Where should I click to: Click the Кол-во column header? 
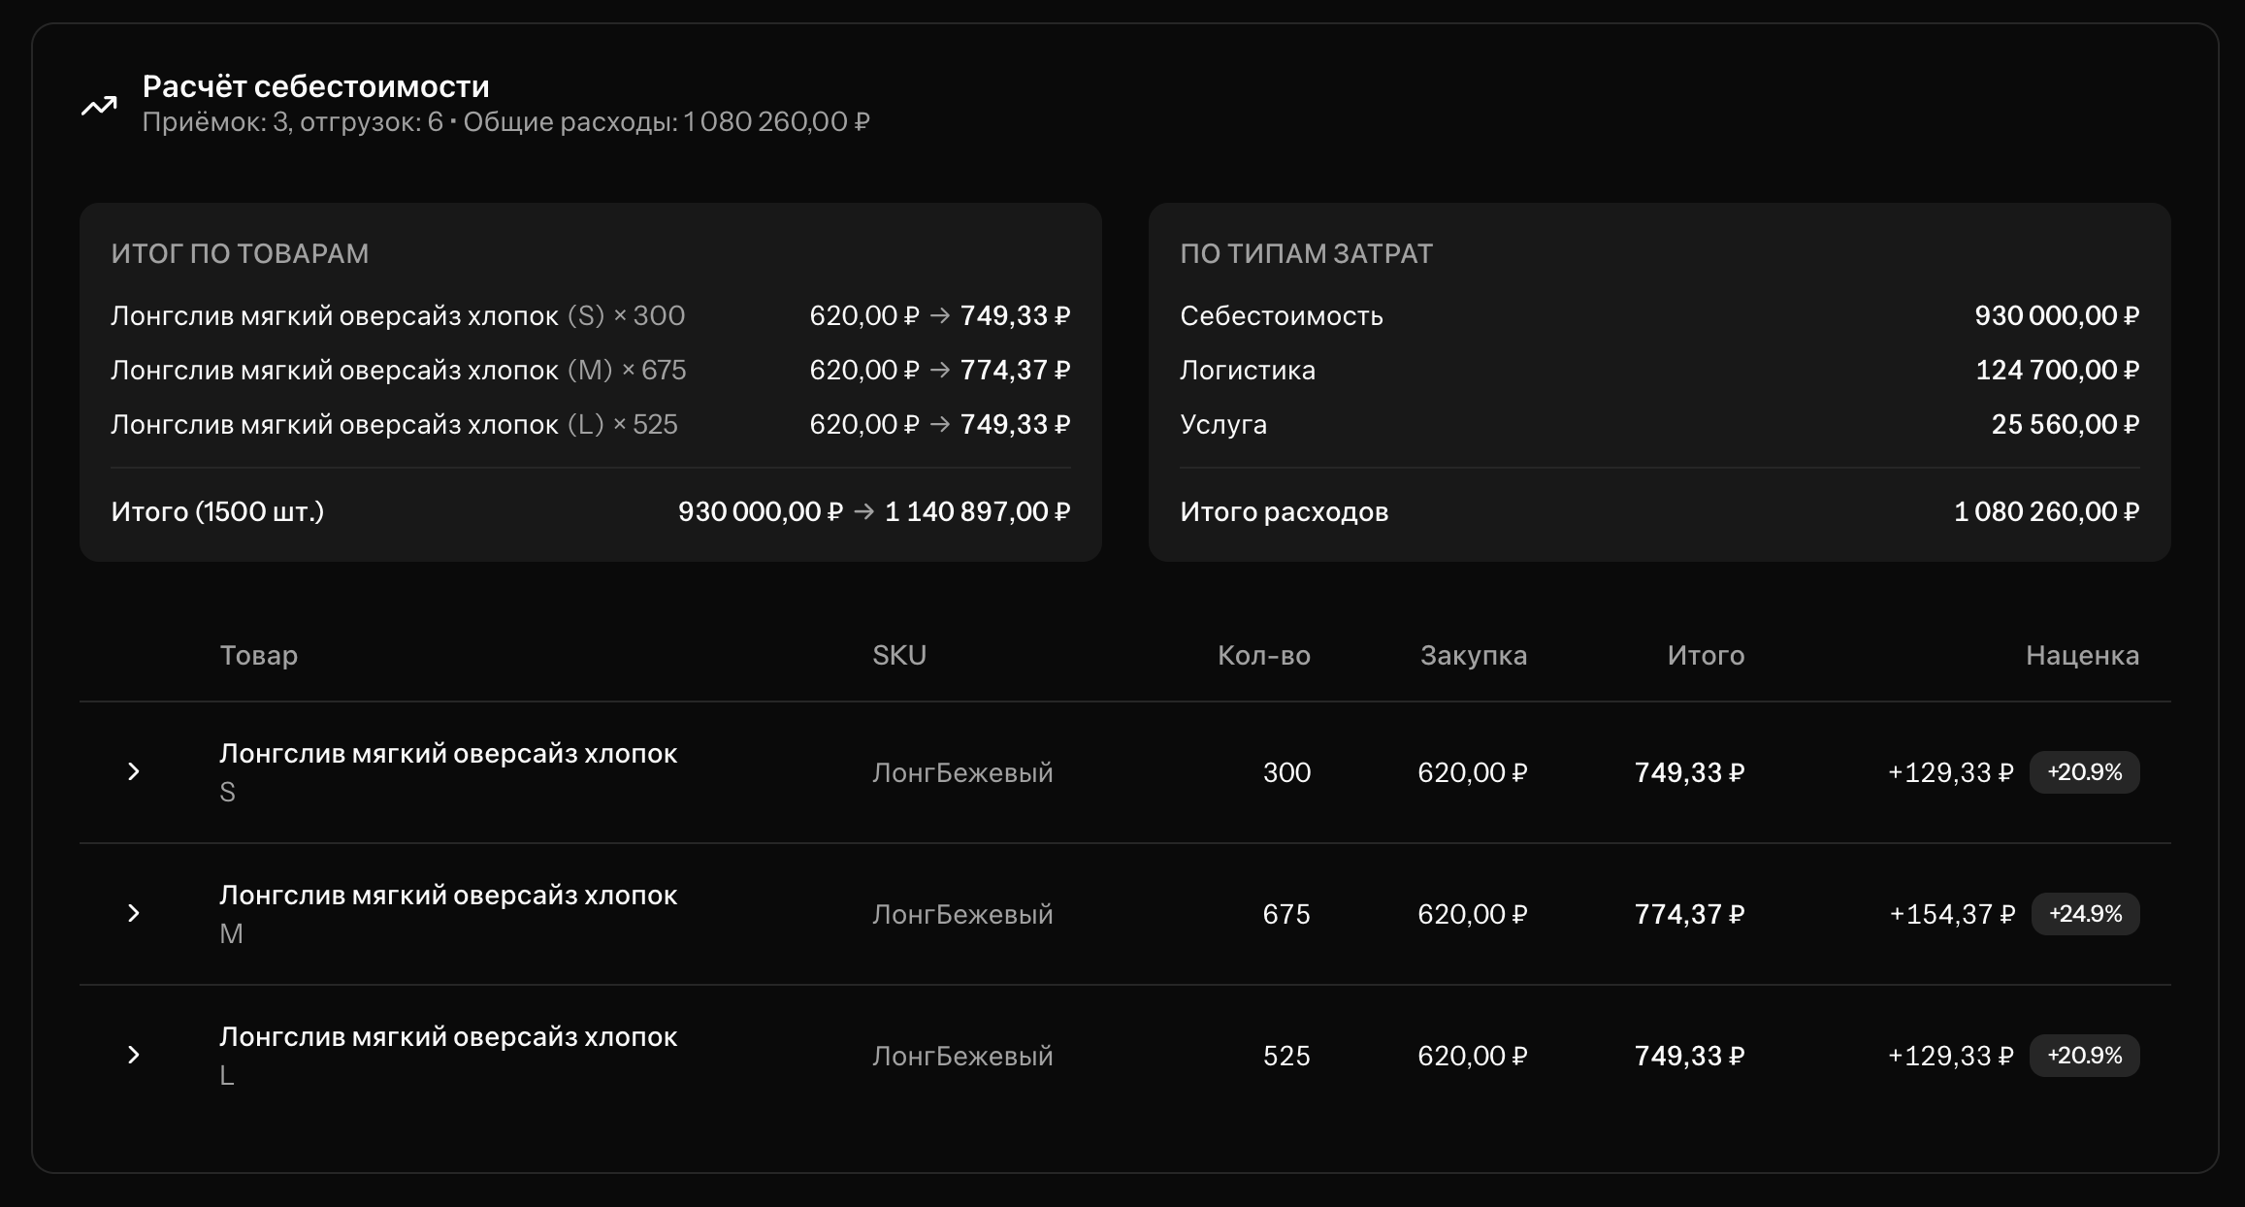(1263, 656)
